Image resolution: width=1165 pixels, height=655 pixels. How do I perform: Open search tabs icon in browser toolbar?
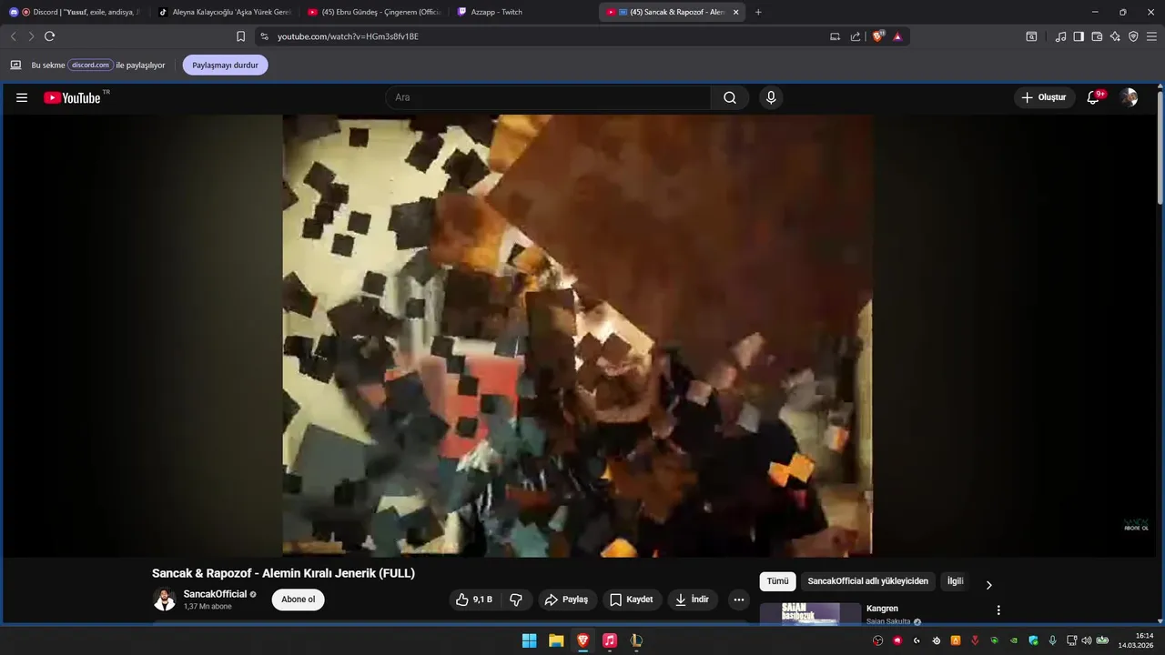pyautogui.click(x=1031, y=36)
